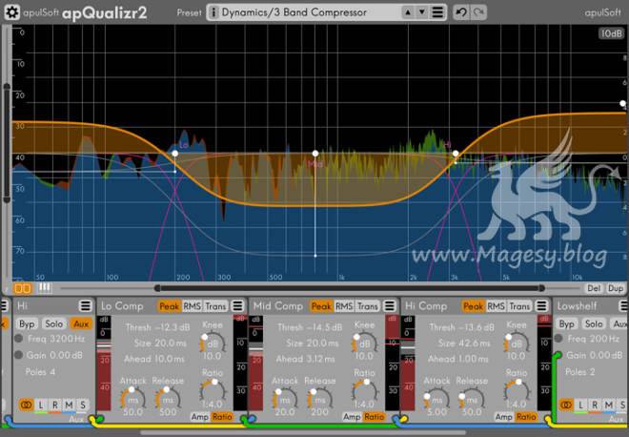Viewport: 629px width, 437px height.
Task: Toggle L channel in Hi band panel
Action: click(41, 405)
